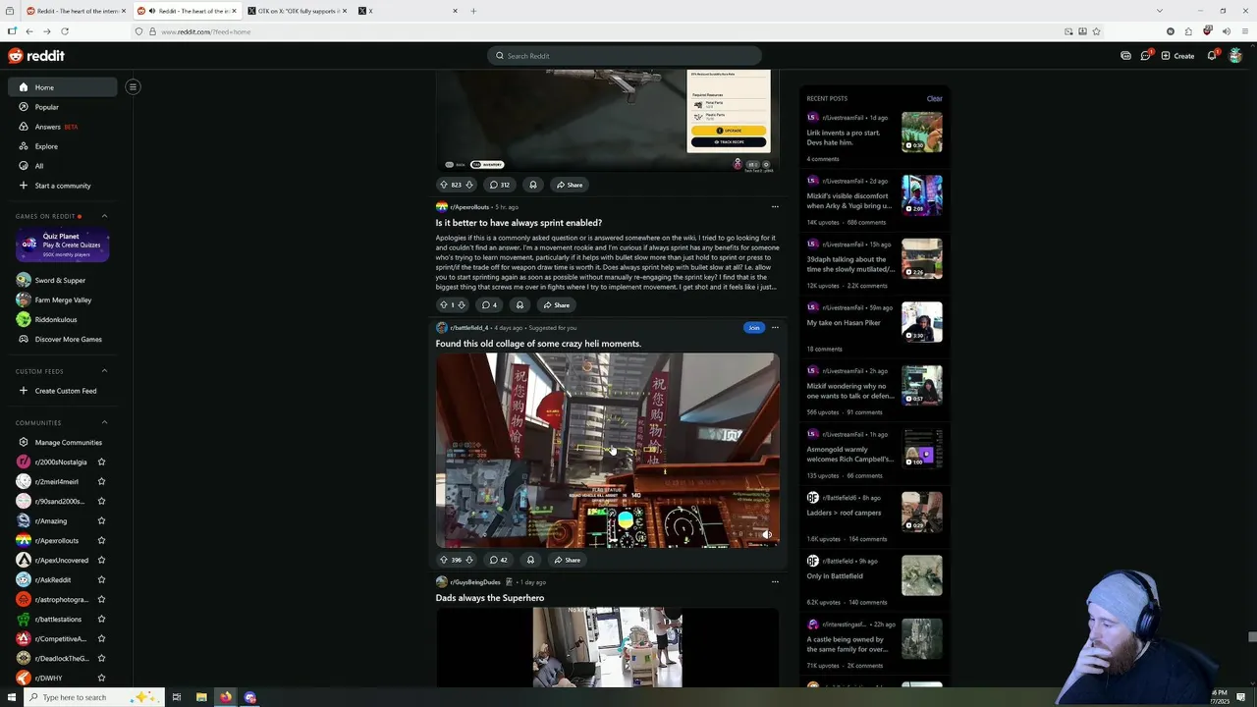Collapse the Communities section
This screenshot has height=707, width=1257.
[x=104, y=423]
